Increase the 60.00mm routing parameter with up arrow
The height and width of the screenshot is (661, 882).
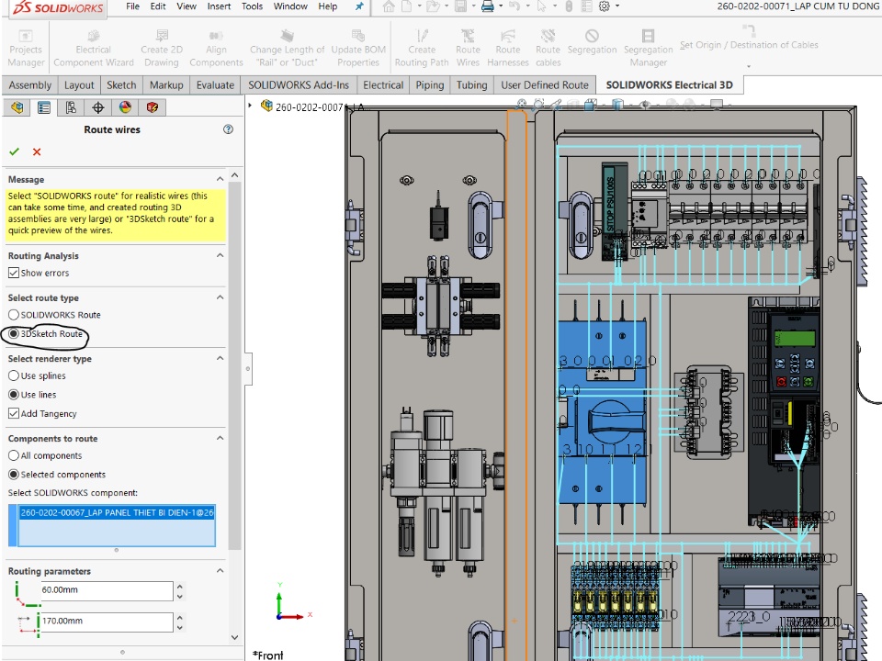179,587
